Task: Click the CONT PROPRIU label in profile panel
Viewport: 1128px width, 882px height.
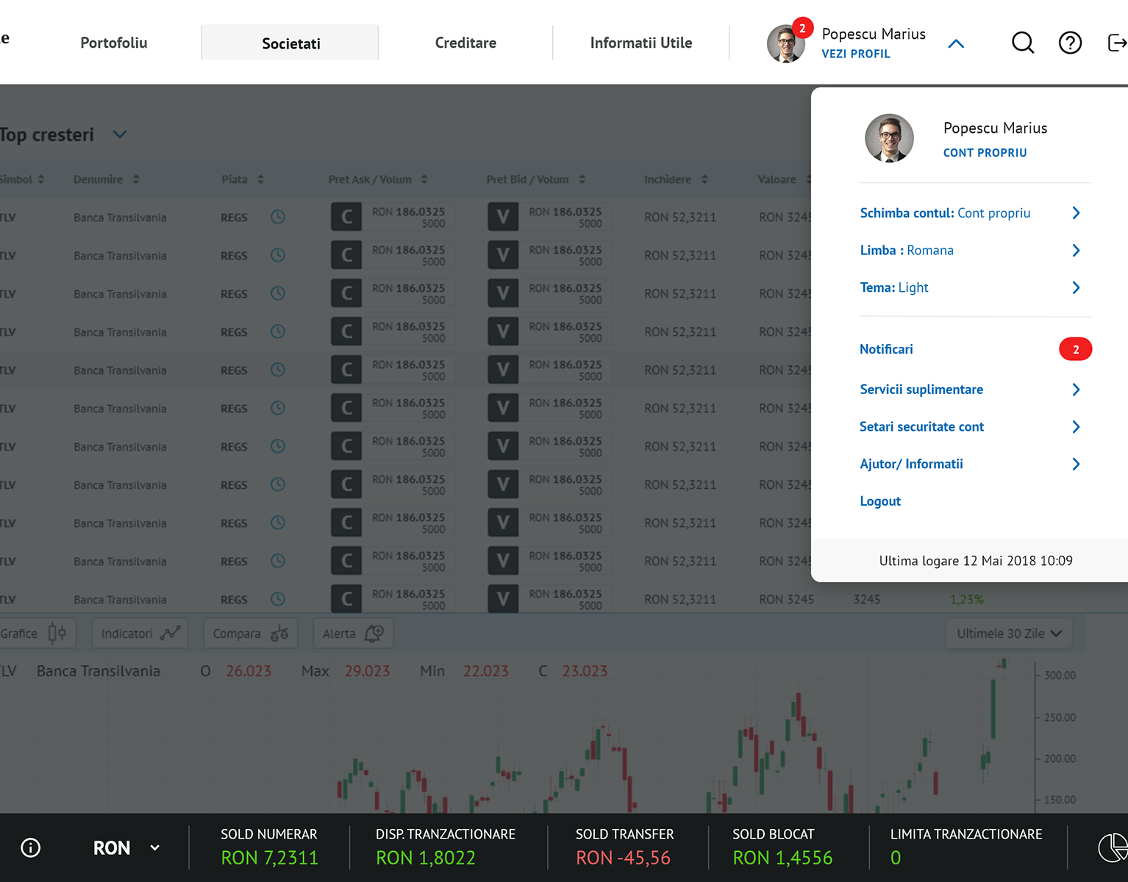Action: (x=985, y=153)
